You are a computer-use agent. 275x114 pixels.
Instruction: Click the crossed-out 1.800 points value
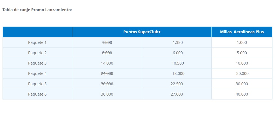tap(107, 42)
